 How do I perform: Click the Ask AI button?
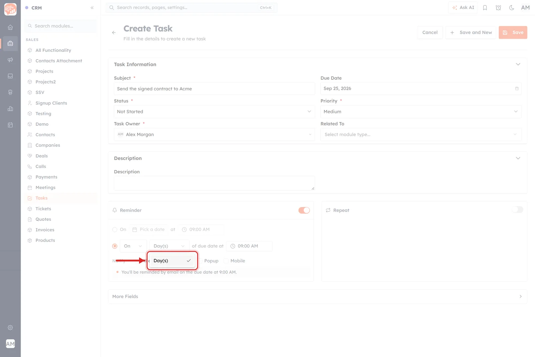(463, 8)
